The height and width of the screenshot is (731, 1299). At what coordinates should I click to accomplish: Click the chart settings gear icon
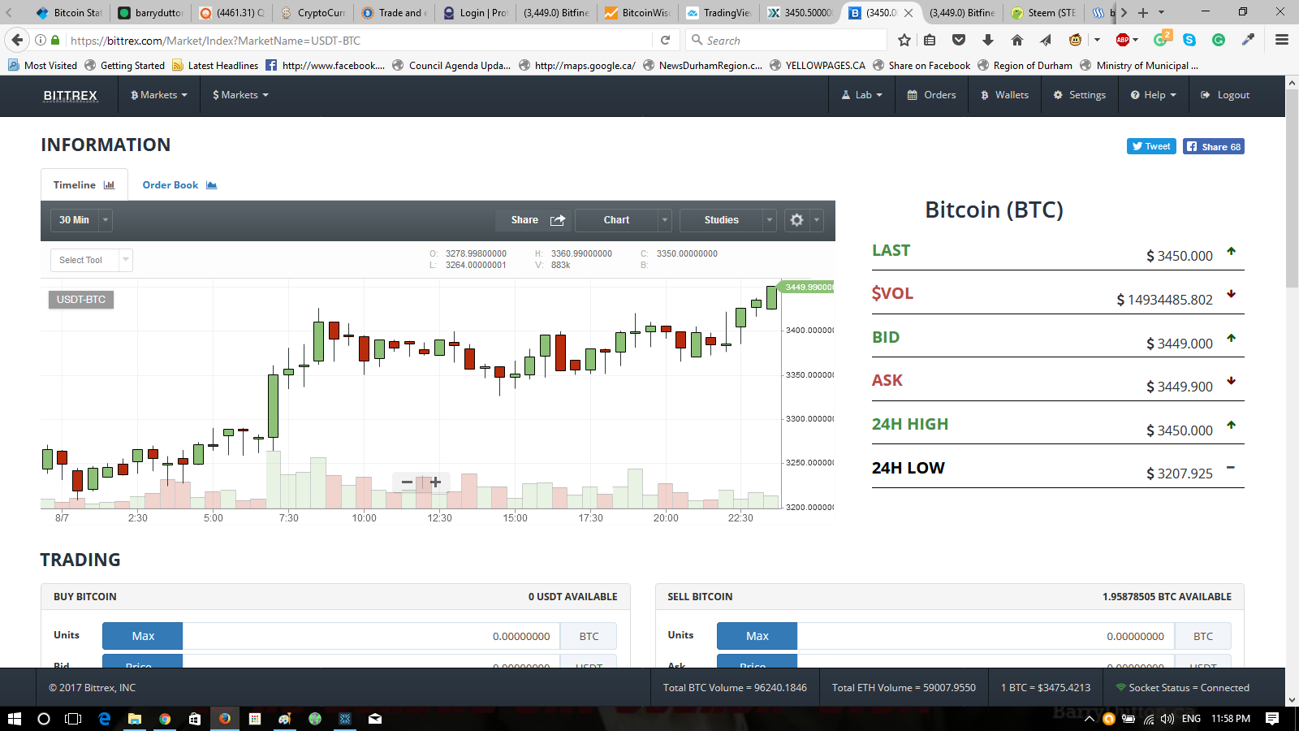[x=796, y=220]
